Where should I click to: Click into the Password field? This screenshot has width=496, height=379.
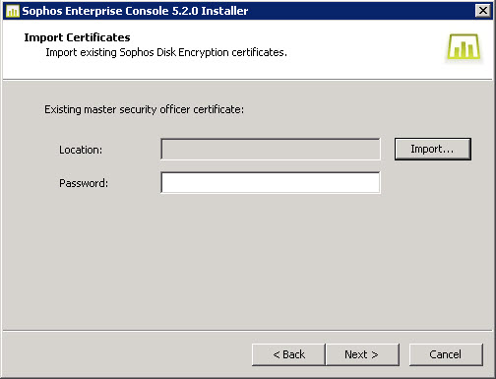point(271,183)
